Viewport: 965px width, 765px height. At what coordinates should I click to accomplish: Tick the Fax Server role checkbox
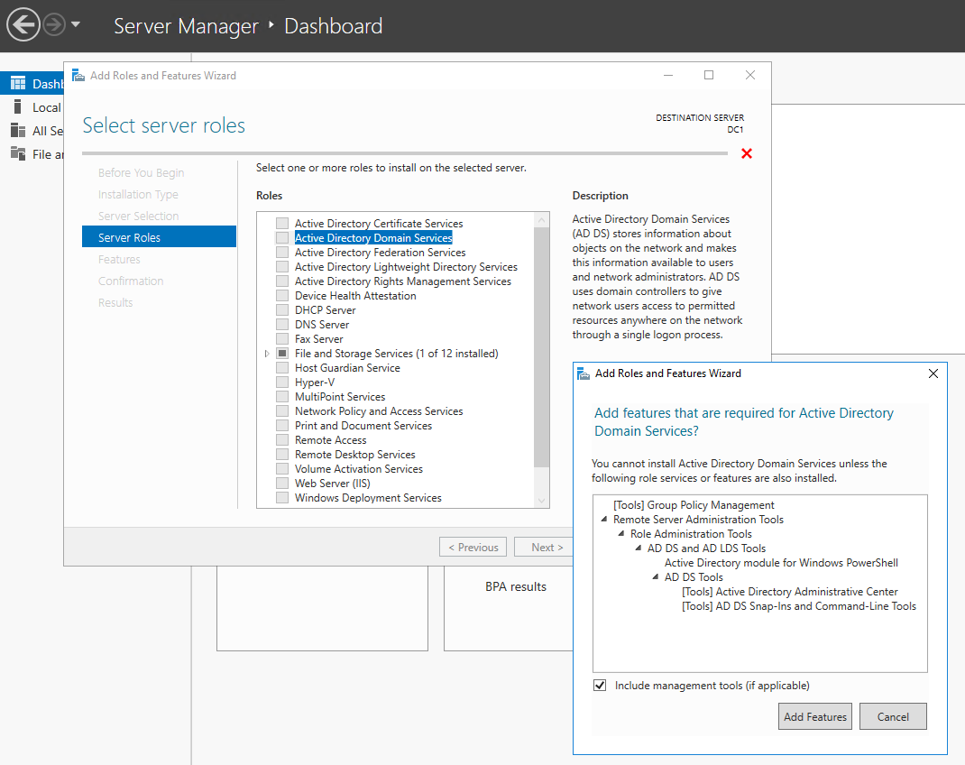click(x=282, y=338)
